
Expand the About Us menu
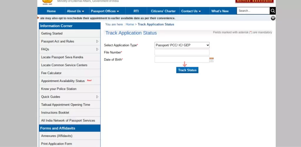[76, 11]
